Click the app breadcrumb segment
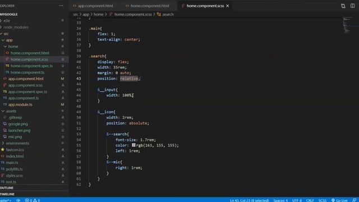This screenshot has height=202, width=359. (86, 15)
